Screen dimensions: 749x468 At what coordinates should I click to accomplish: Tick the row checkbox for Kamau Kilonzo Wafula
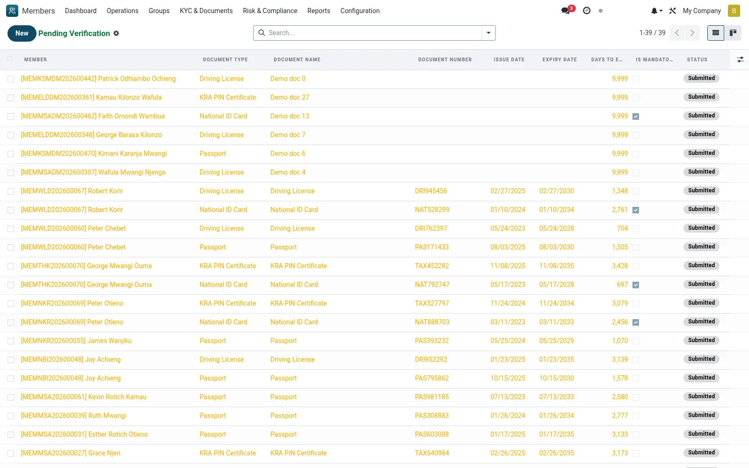11,98
